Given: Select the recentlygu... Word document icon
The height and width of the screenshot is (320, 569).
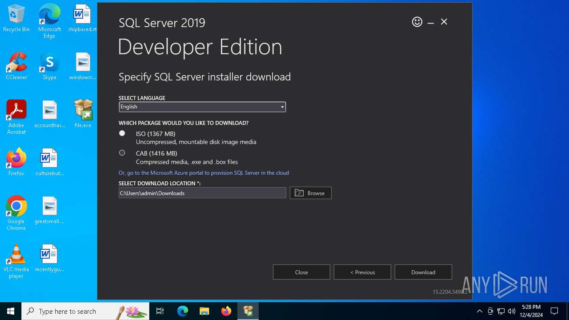Looking at the screenshot, I should (x=50, y=259).
